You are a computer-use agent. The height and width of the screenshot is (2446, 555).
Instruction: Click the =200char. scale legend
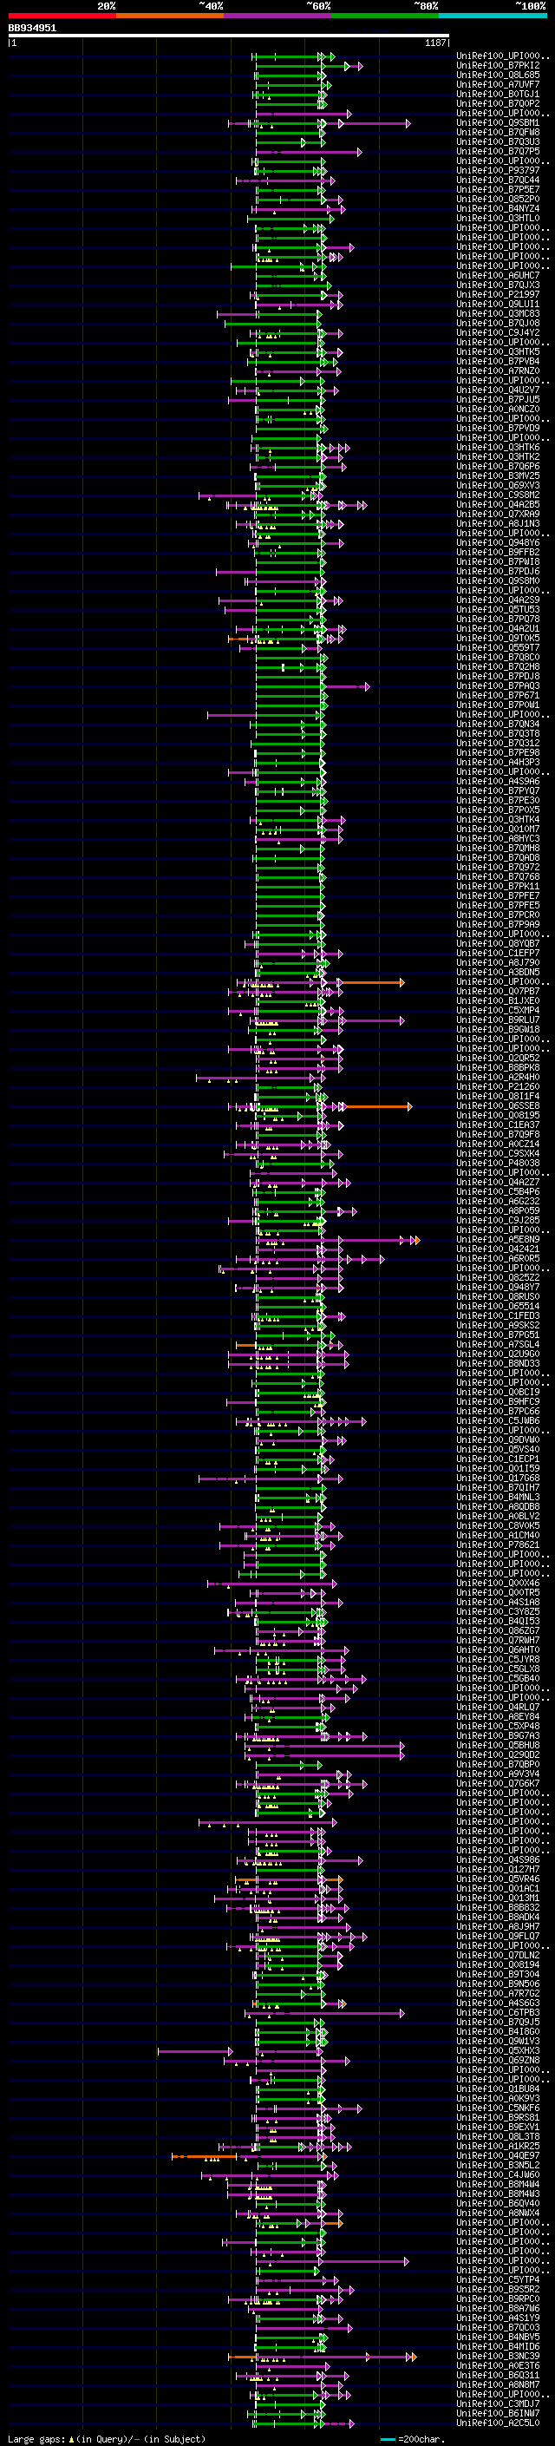tap(413, 2439)
